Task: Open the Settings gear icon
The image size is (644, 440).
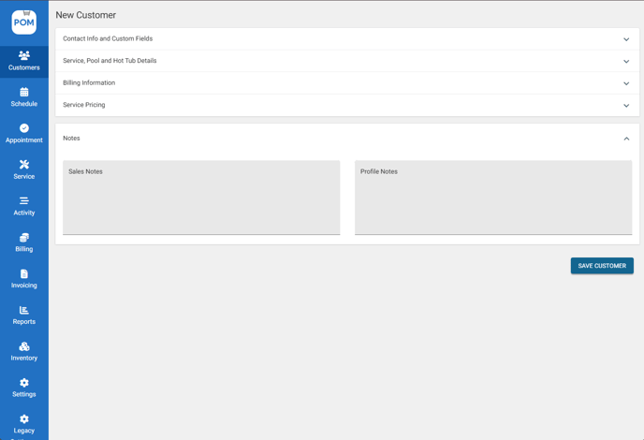Action: pyautogui.click(x=24, y=383)
